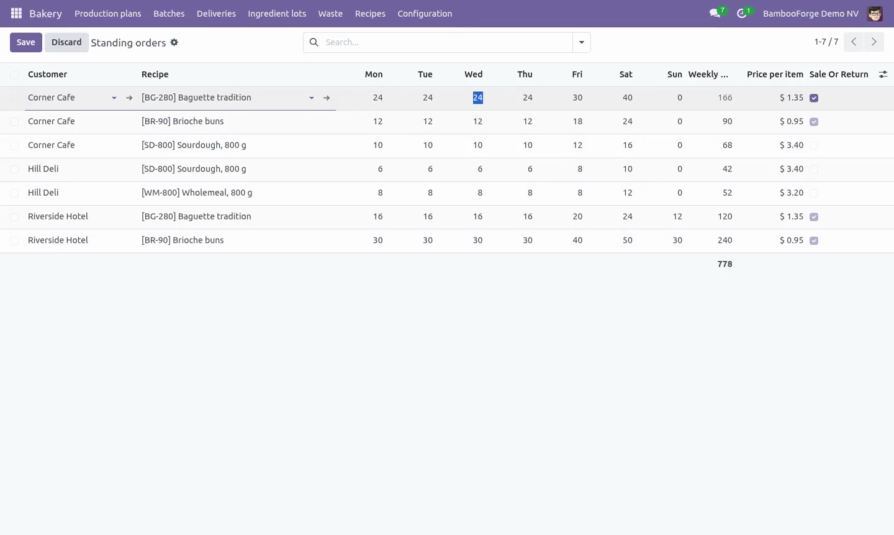Open the conversations messages icon
Viewport: 894px width, 535px height.
click(715, 13)
